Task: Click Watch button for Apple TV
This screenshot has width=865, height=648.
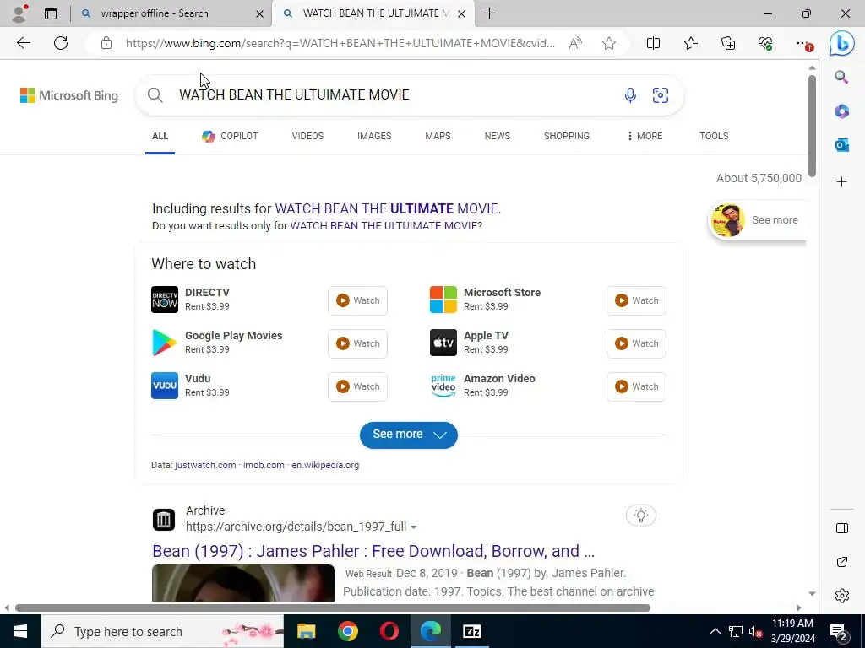Action: point(636,343)
